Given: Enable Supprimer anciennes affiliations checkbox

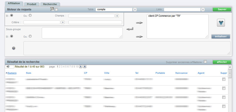Looking at the screenshot, I should (x=205, y=62).
